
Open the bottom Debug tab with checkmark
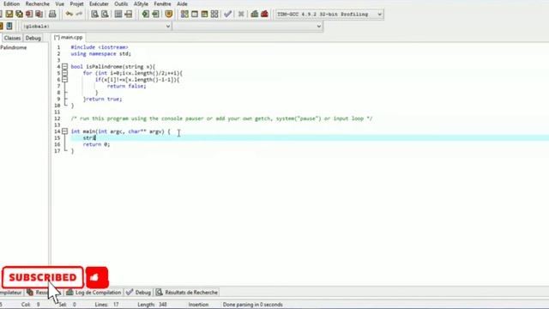coord(139,292)
